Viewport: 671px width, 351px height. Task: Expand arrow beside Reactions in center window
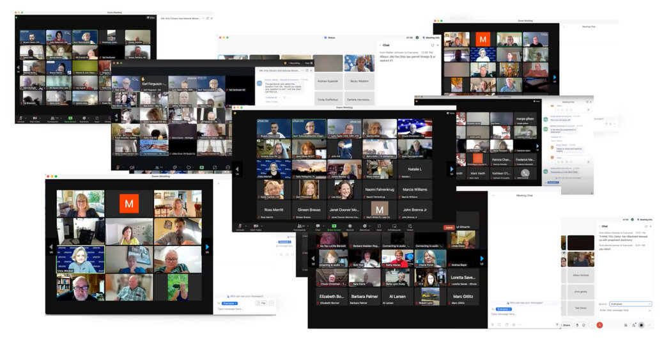[369, 226]
